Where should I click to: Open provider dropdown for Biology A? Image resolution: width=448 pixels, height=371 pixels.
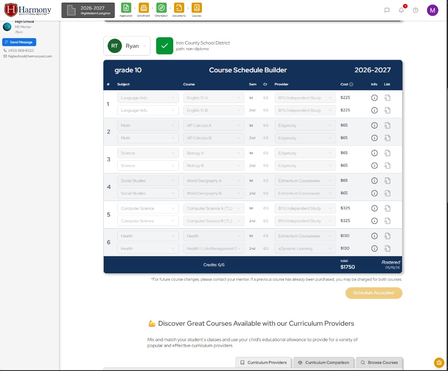click(305, 153)
